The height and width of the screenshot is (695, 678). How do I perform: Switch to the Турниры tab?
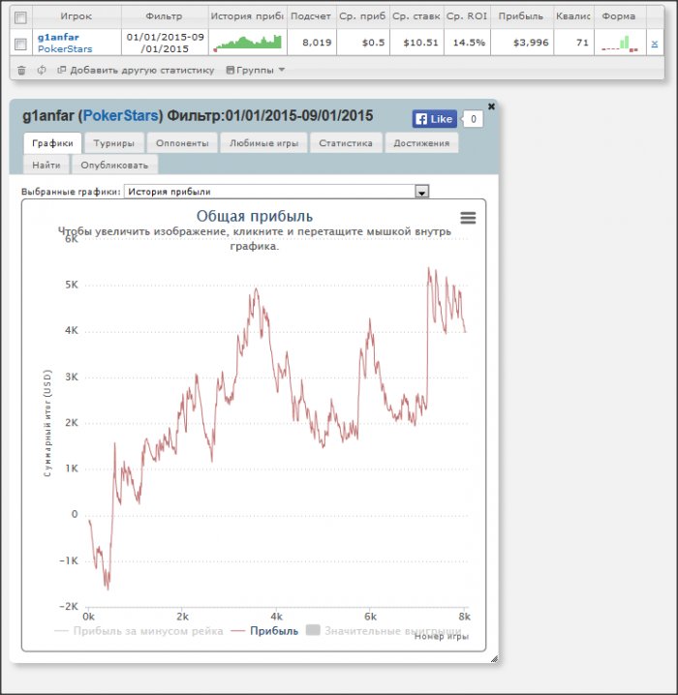click(114, 143)
